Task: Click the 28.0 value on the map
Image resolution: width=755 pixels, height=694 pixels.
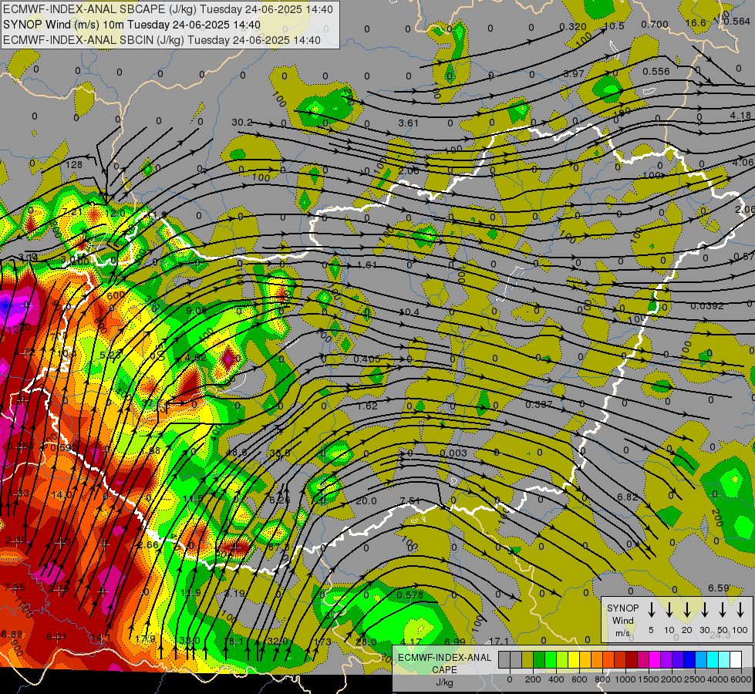Action: (366, 642)
